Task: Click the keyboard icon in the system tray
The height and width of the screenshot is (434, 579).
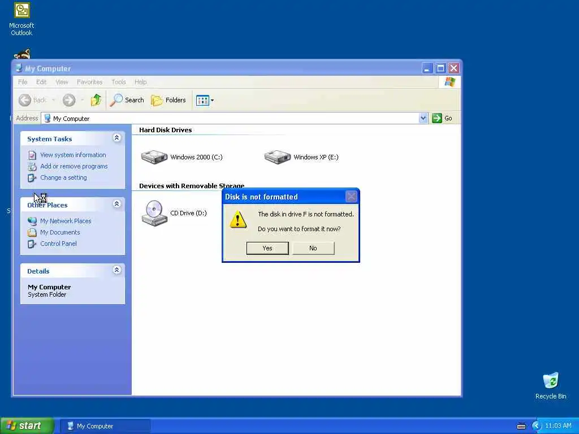Action: point(521,426)
